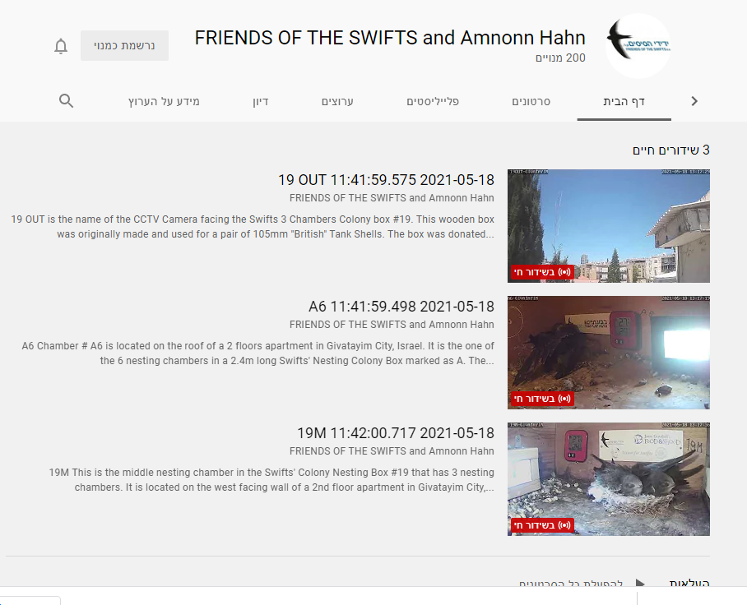Open the channel search magnifier icon
This screenshot has height=605, width=747.
tap(67, 101)
